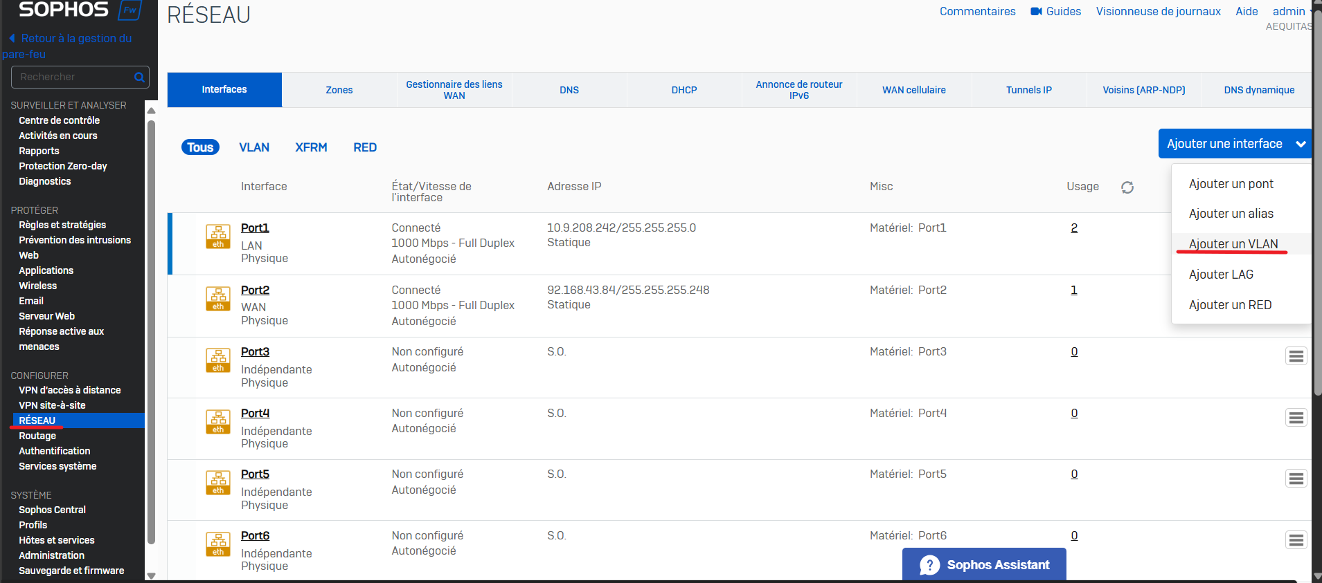Click the sidebar scroll down arrow
Image resolution: width=1322 pixels, height=583 pixels.
(x=151, y=575)
